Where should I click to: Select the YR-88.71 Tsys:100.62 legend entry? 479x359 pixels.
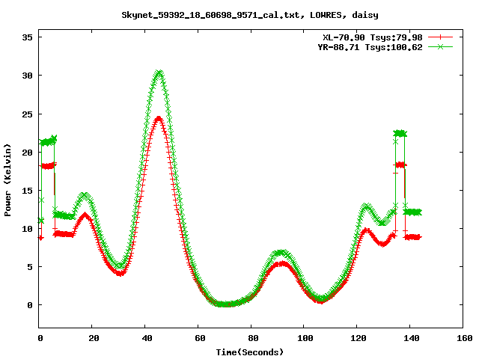pos(370,47)
